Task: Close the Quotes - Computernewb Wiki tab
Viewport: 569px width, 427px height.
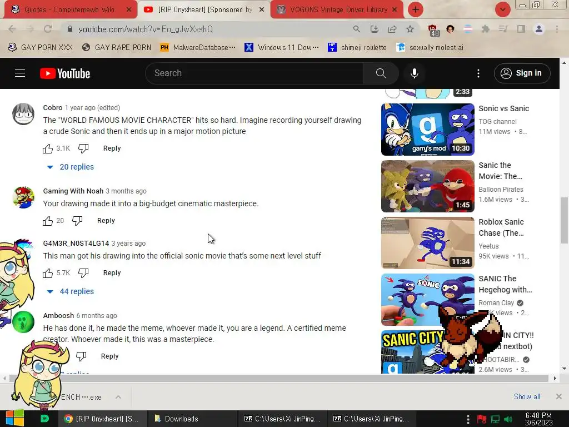Action: (129, 10)
